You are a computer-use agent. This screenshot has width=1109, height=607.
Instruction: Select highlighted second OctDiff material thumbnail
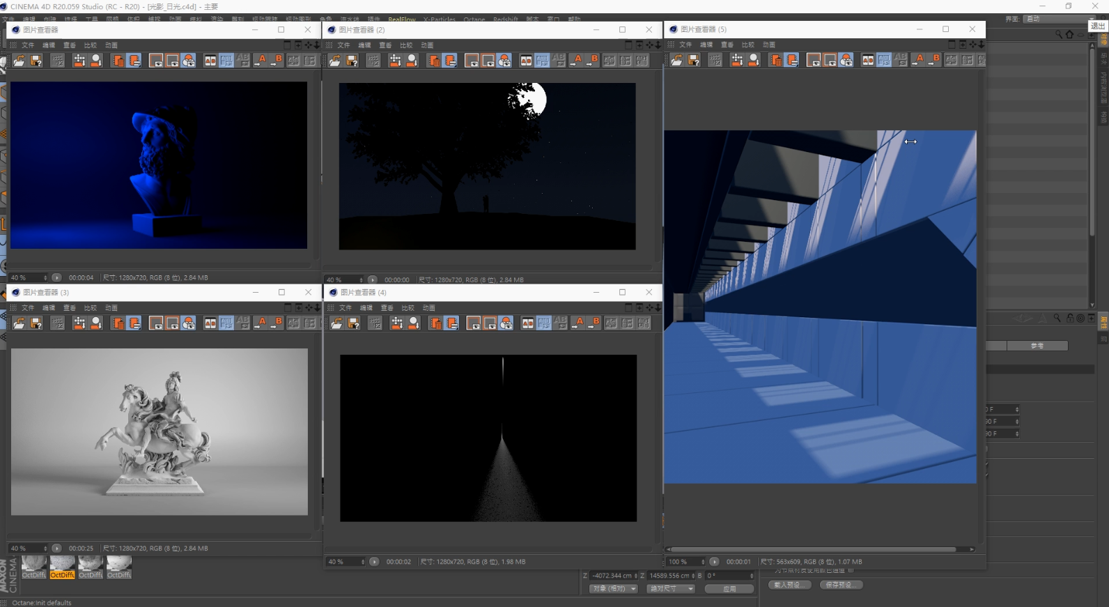coord(63,567)
